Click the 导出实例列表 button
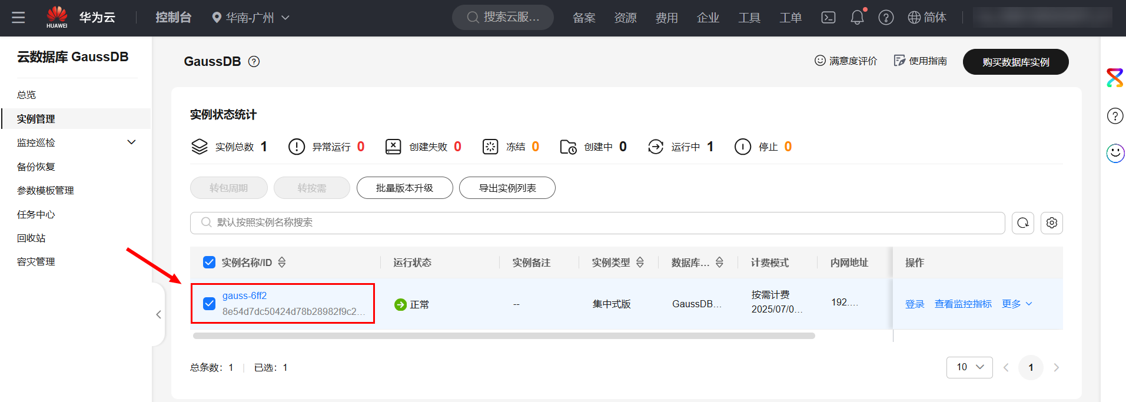 click(x=507, y=188)
